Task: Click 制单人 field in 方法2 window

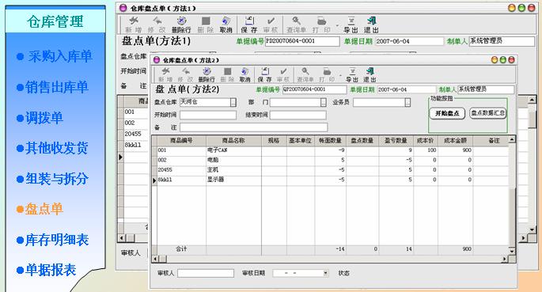Action: 486,89
